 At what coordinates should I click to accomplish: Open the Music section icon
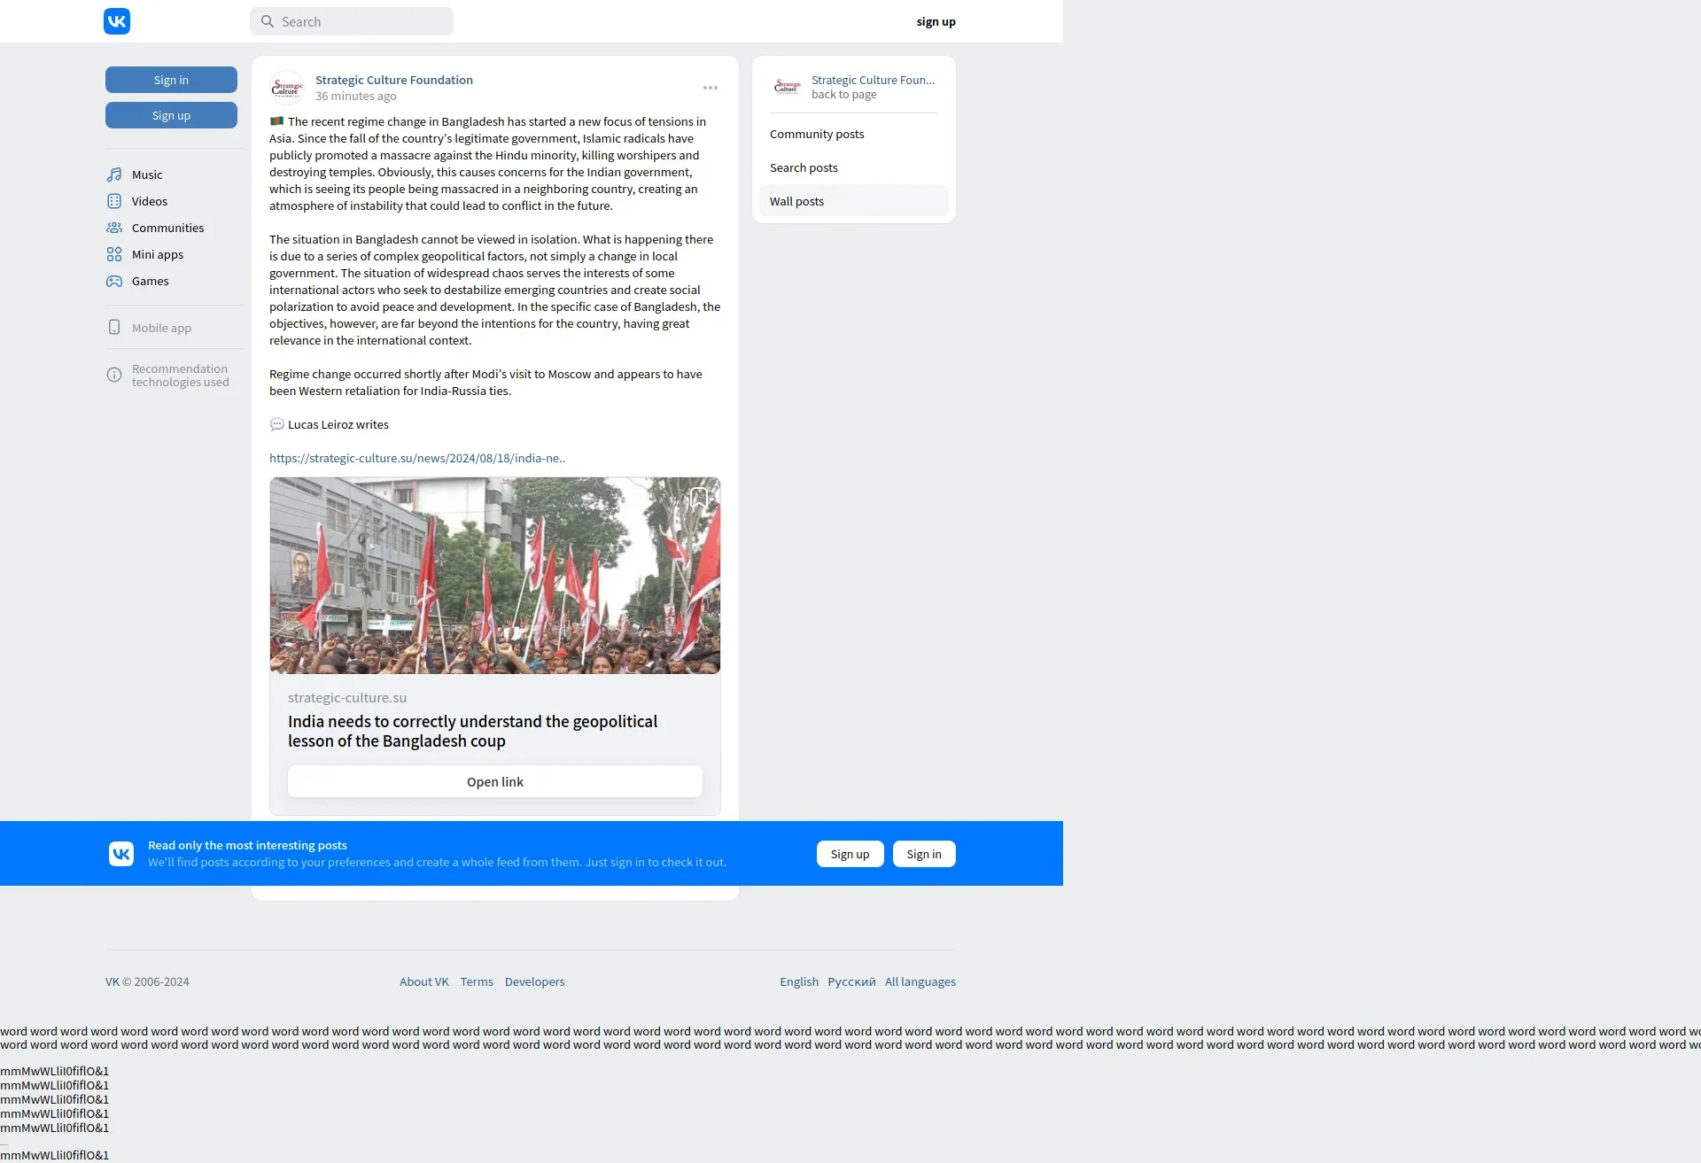coord(114,174)
